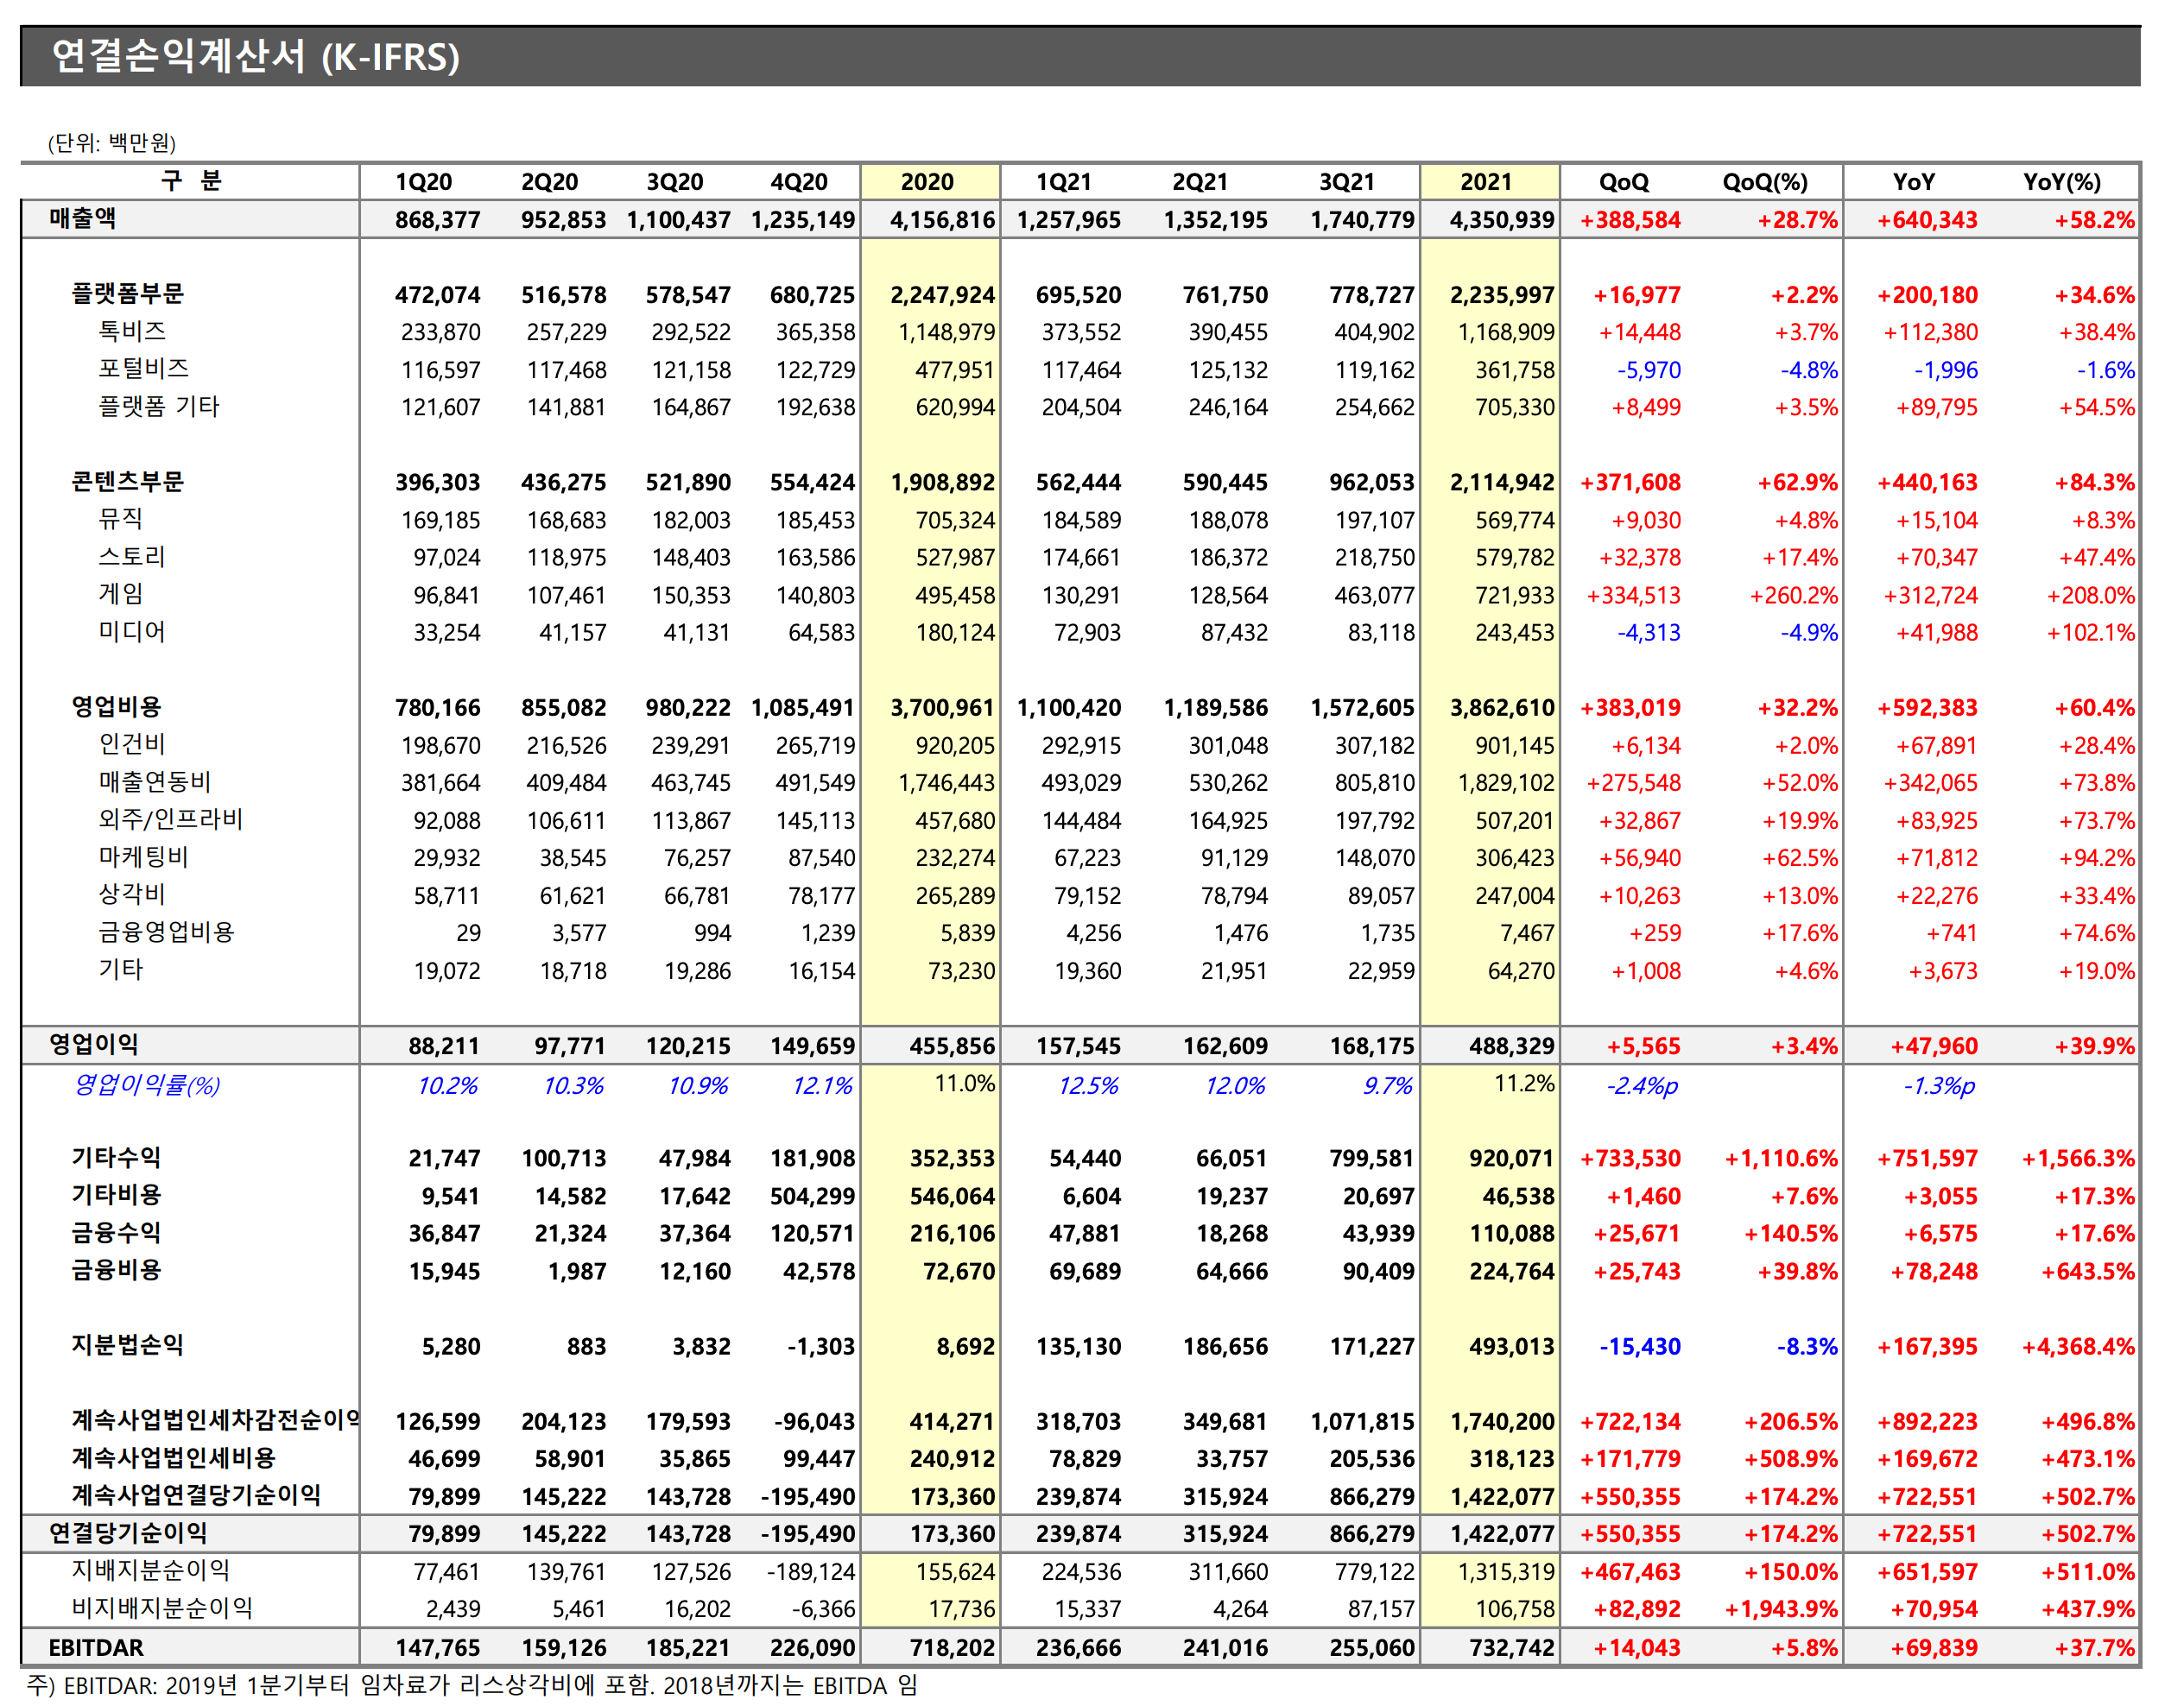The image size is (2184, 1706).
Task: Click the QoQ(%) column header
Action: click(1764, 182)
